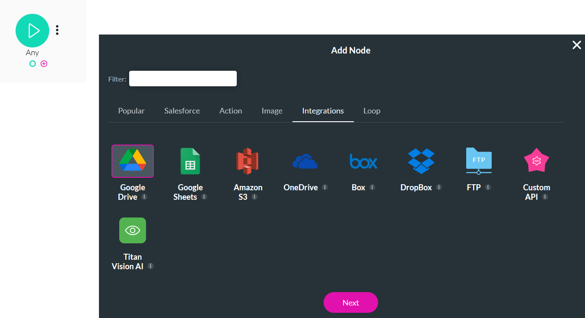The height and width of the screenshot is (318, 585).
Task: Click the teal circle under Any
Action: click(32, 64)
